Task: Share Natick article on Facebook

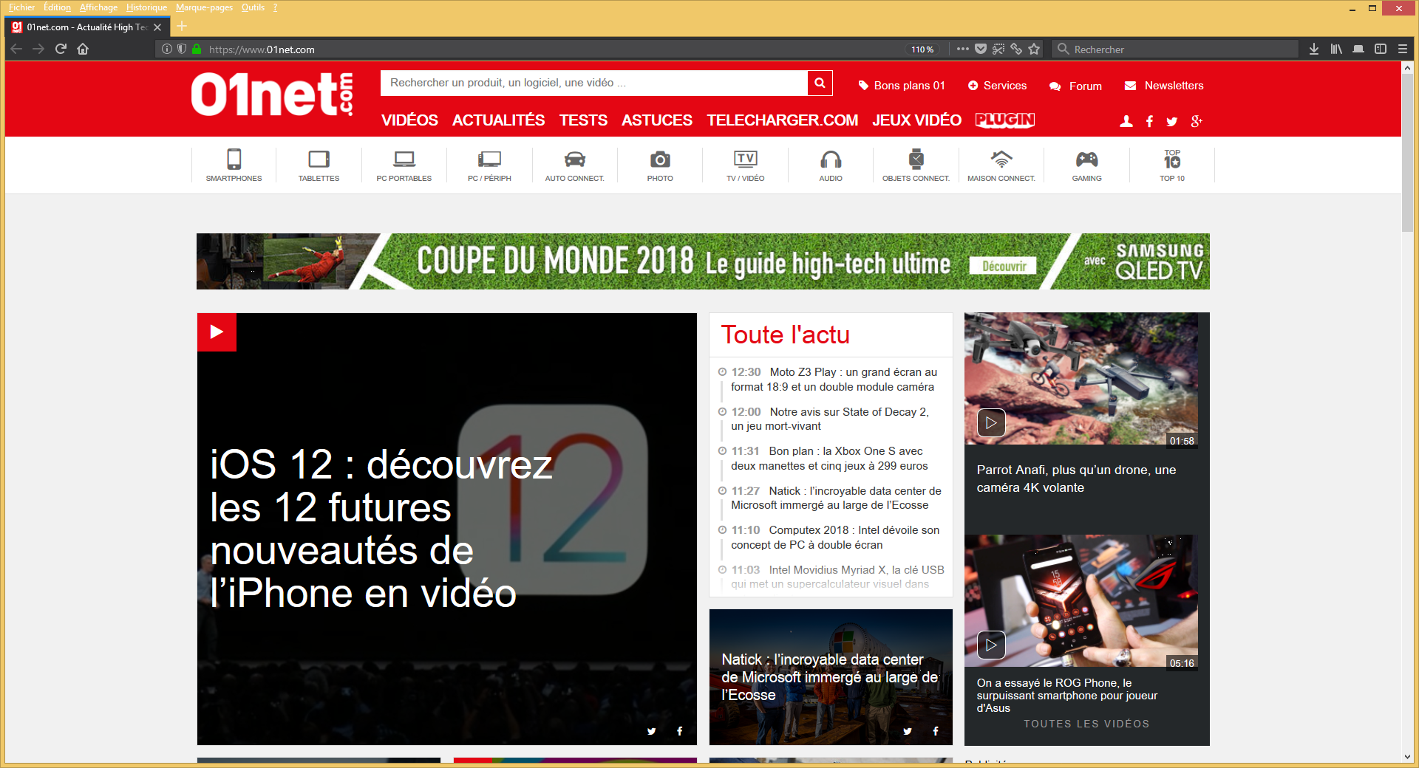Action: point(936,731)
